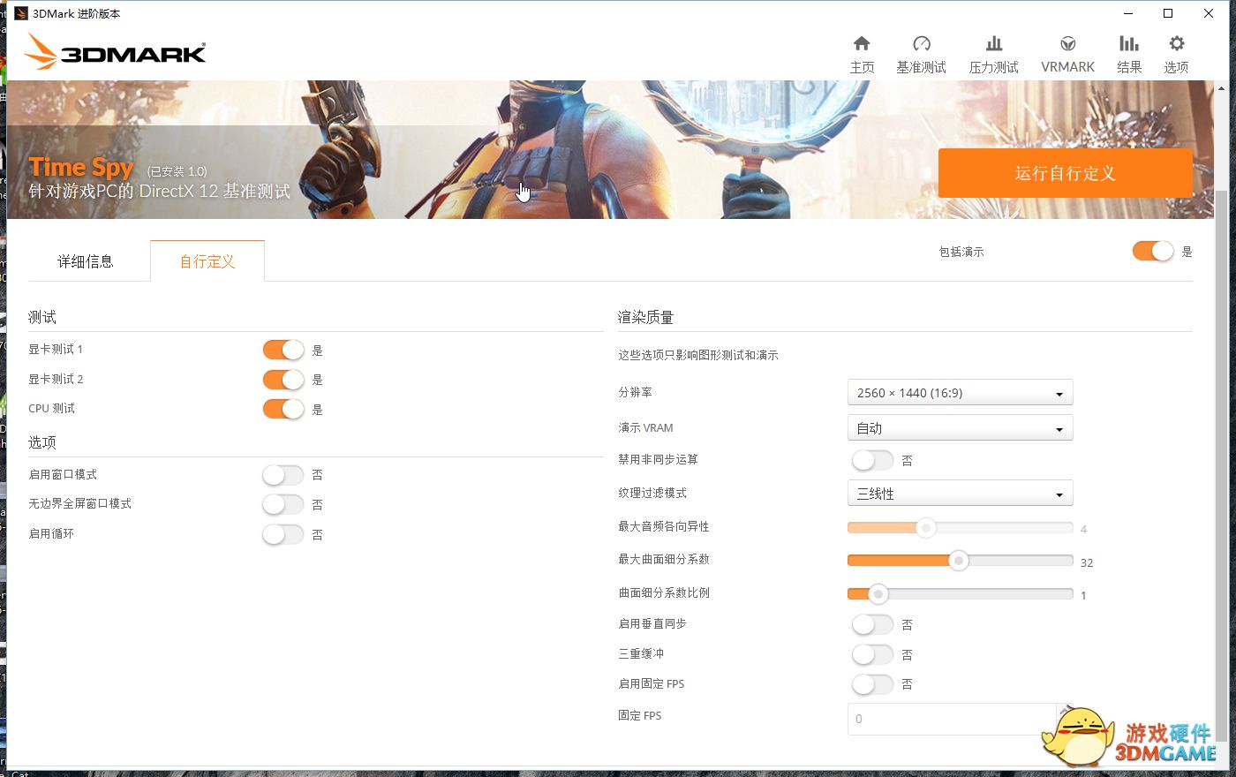Click 运行自行定义 button
Image resolution: width=1236 pixels, height=777 pixels.
(x=1065, y=173)
